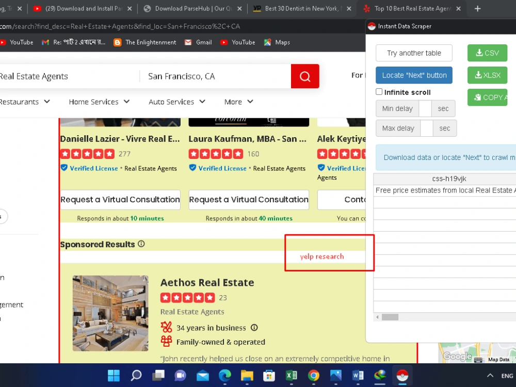This screenshot has width=516, height=387.
Task: Expand More categories dropdown
Action: (239, 102)
